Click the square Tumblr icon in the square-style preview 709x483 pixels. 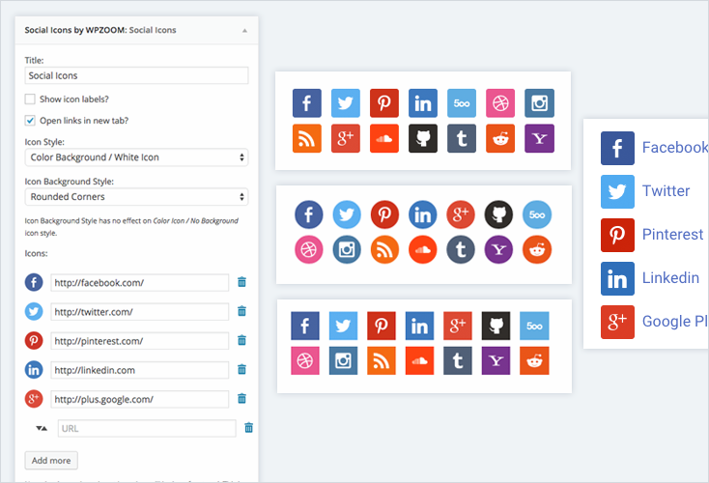[x=458, y=360]
